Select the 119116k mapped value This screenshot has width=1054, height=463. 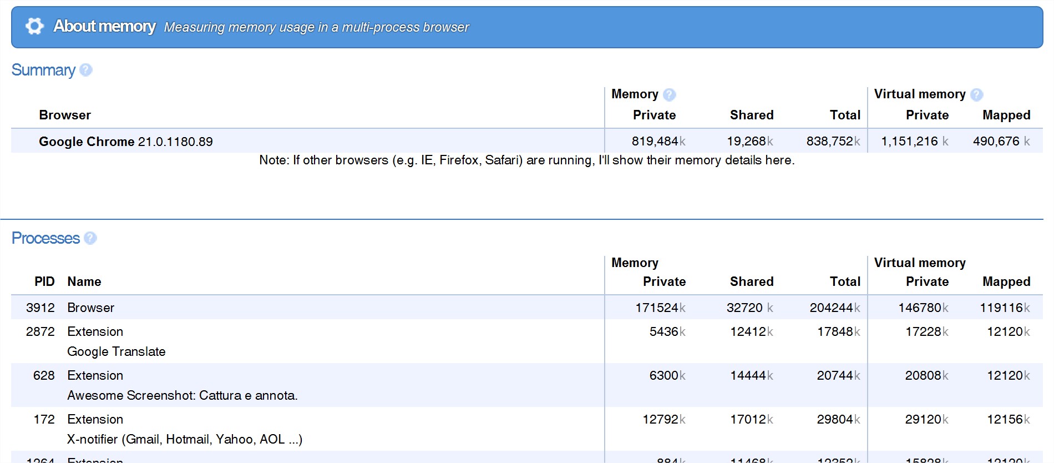click(x=1005, y=308)
